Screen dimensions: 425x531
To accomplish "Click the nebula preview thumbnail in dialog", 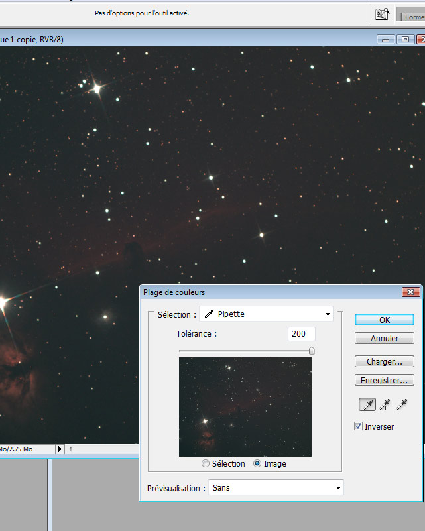I will [x=245, y=407].
